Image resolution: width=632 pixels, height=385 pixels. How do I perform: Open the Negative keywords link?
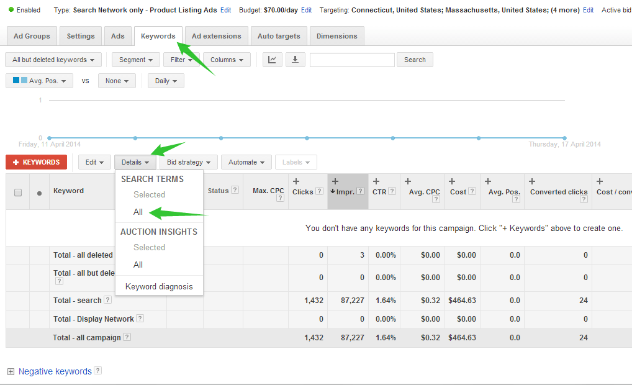click(x=55, y=371)
